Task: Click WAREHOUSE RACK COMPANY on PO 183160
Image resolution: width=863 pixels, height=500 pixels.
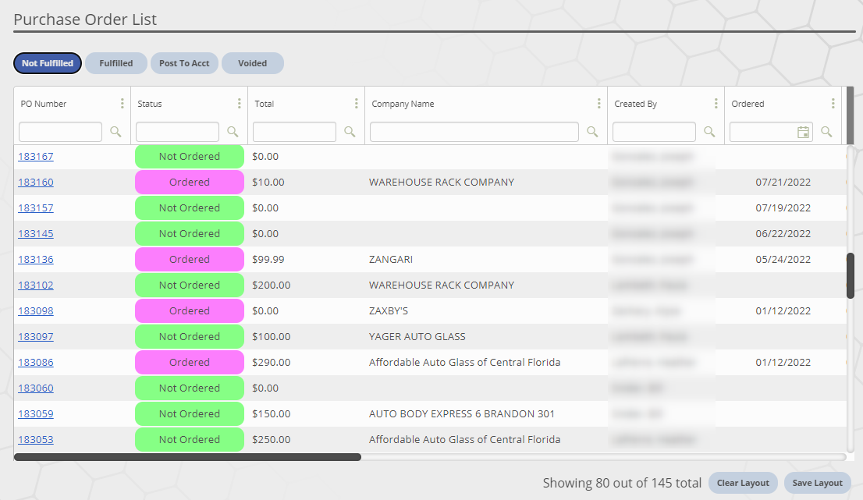Action: 442,182
